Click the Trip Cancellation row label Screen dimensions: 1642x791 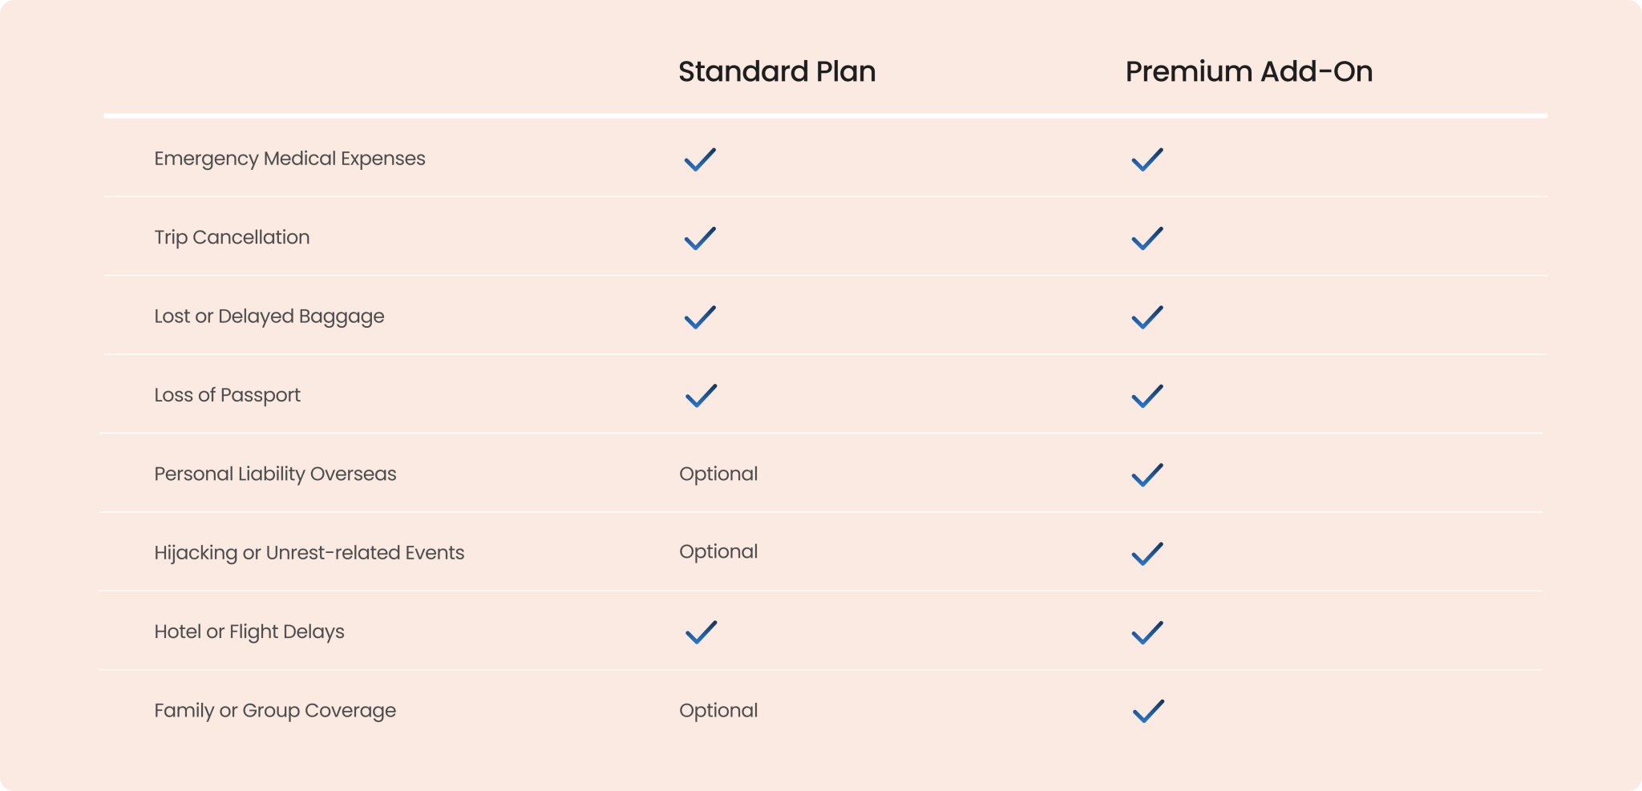[232, 237]
